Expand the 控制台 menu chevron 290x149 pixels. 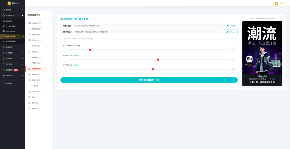(x=22, y=10)
